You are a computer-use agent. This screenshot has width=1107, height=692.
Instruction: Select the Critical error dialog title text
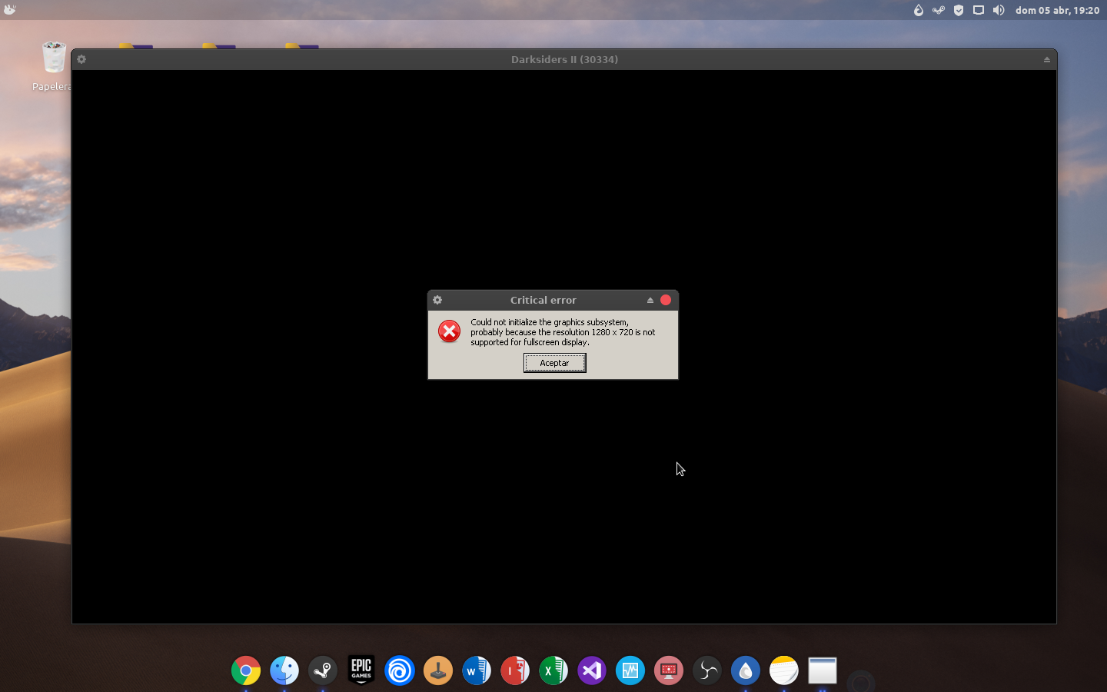pyautogui.click(x=543, y=300)
